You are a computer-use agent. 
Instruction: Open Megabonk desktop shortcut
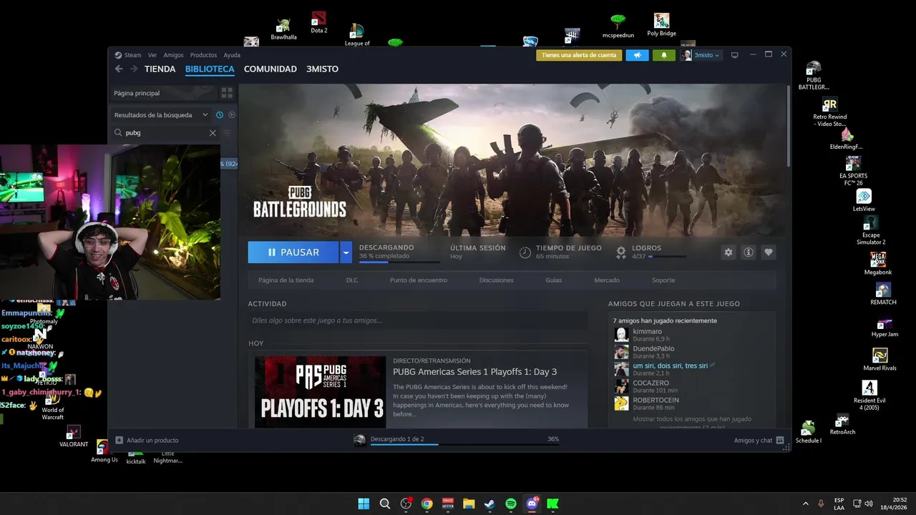tap(878, 263)
